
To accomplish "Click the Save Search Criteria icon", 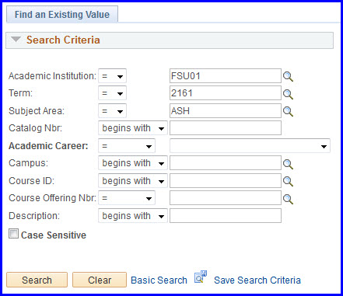I will pos(201,277).
